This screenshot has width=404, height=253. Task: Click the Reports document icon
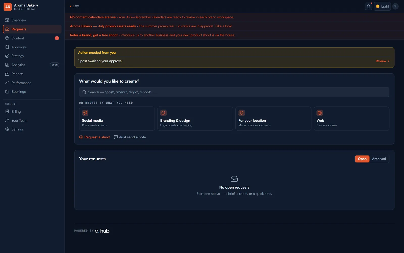pyautogui.click(x=7, y=74)
